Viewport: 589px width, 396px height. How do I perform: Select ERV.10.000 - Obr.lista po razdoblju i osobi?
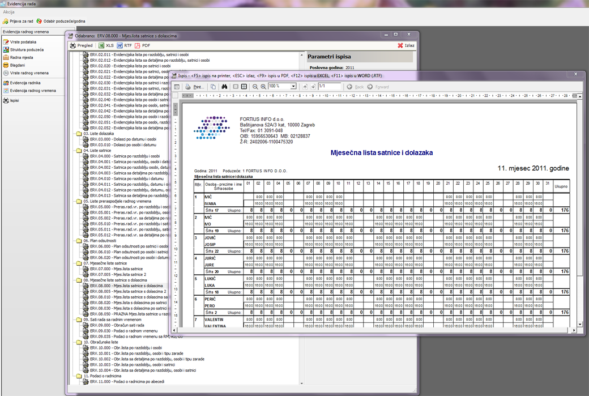click(x=126, y=347)
